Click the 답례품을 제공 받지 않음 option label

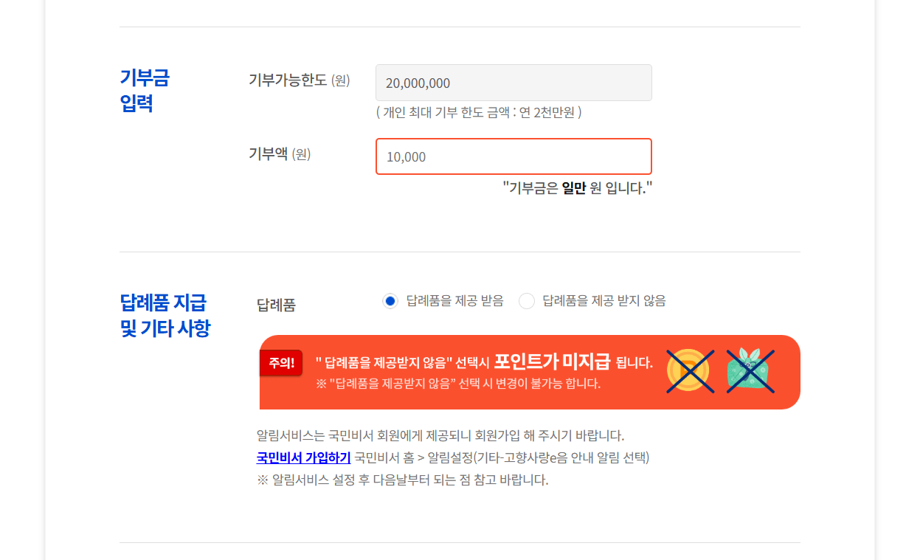click(x=604, y=301)
